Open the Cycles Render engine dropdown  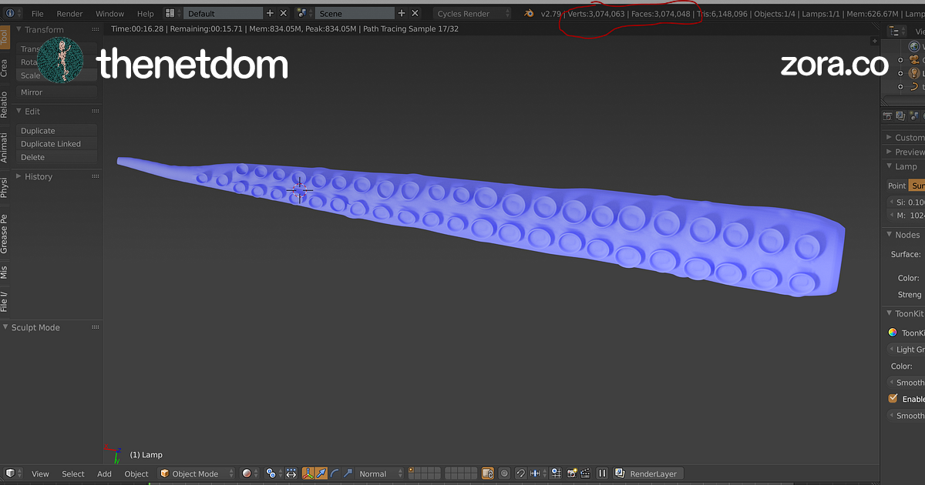click(471, 13)
